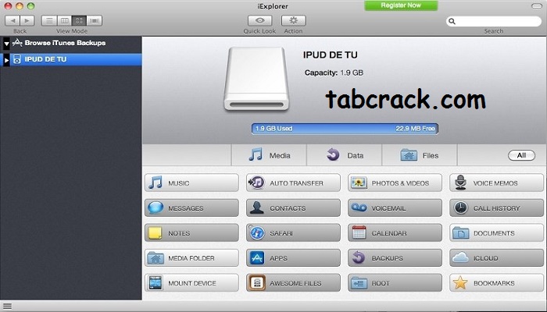Click the Search field
This screenshot has height=312, width=547.
[494, 21]
